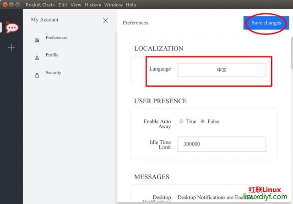The height and width of the screenshot is (204, 293).
Task: Click the Preferences sliders icon
Action: 37,40
